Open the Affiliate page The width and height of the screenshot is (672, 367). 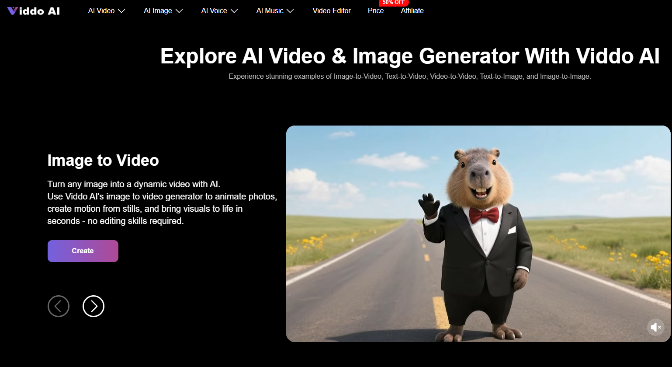(x=412, y=10)
